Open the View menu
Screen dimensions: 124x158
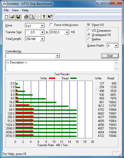[x=15, y=10]
